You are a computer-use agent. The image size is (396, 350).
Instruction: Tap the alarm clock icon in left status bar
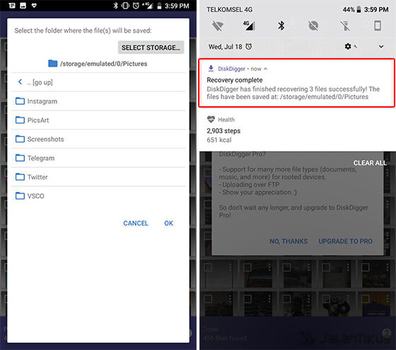point(136,6)
